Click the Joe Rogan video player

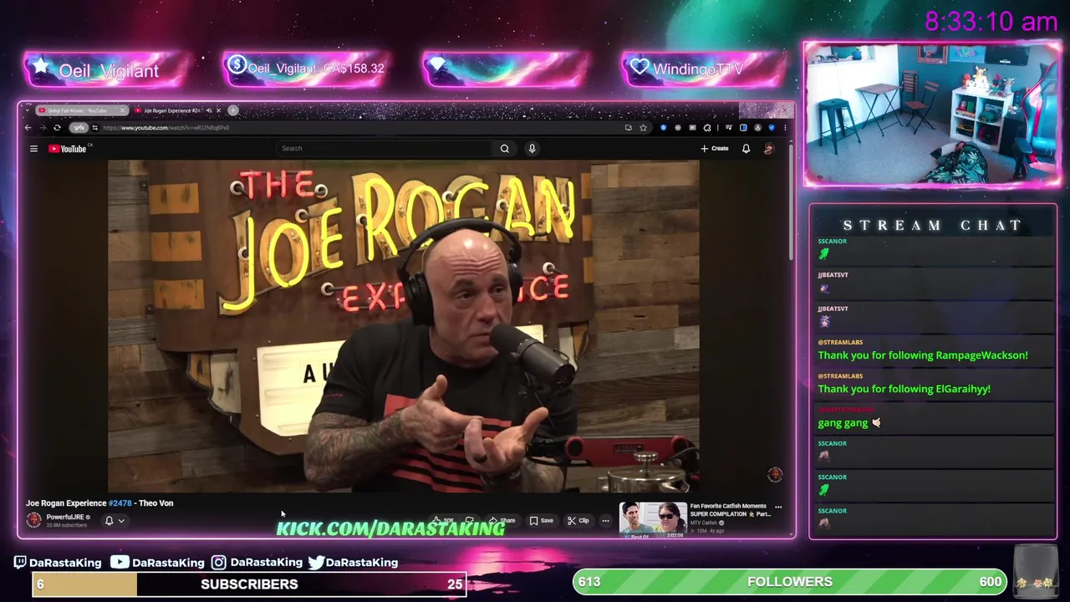[404, 327]
